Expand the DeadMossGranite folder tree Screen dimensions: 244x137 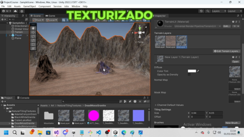coord(10,123)
